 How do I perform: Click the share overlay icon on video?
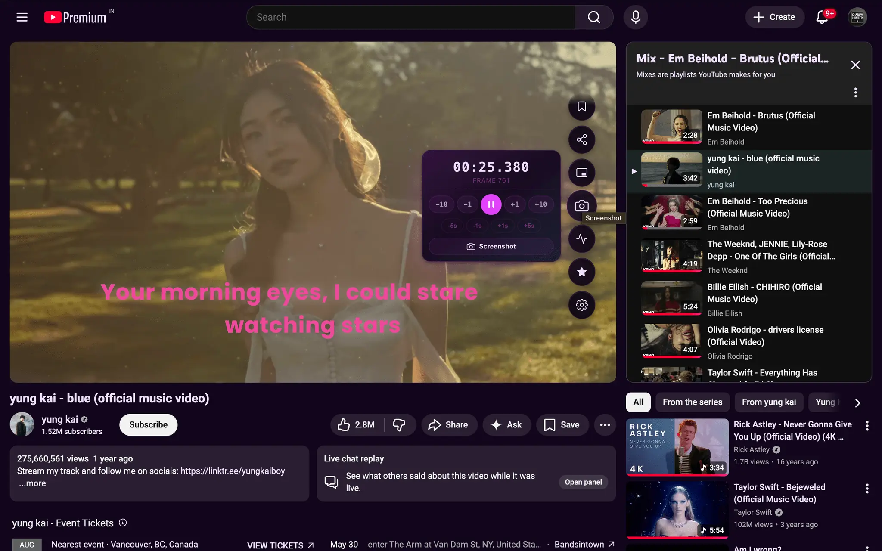click(x=582, y=140)
